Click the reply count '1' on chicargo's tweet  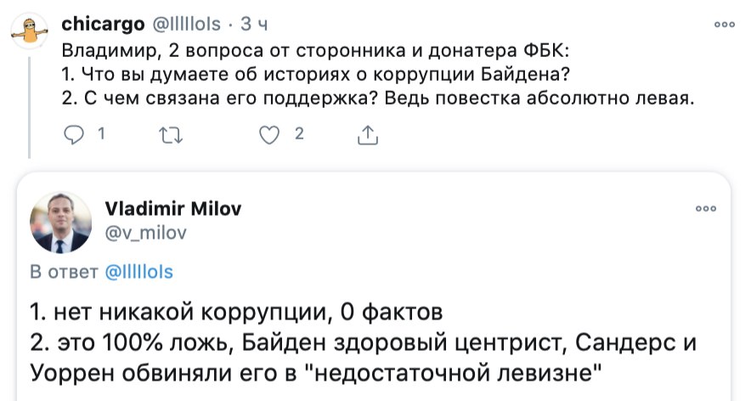click(x=100, y=133)
